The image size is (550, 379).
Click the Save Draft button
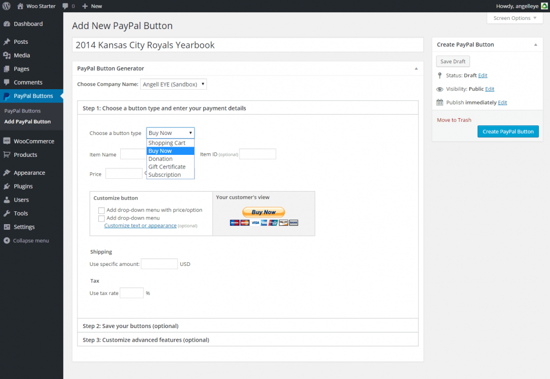(x=453, y=61)
